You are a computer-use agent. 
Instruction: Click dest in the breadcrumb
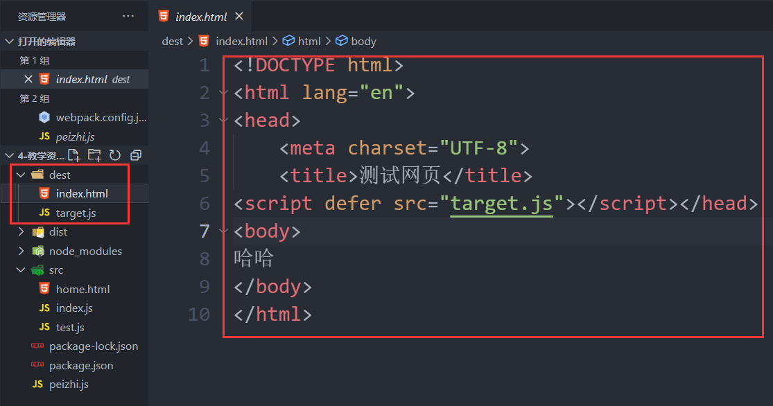172,42
